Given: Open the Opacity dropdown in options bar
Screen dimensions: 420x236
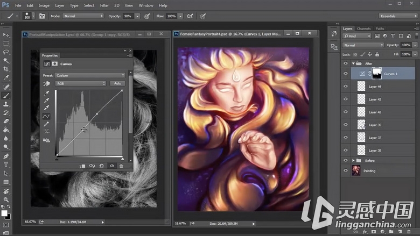Looking at the screenshot, I should tap(137, 16).
